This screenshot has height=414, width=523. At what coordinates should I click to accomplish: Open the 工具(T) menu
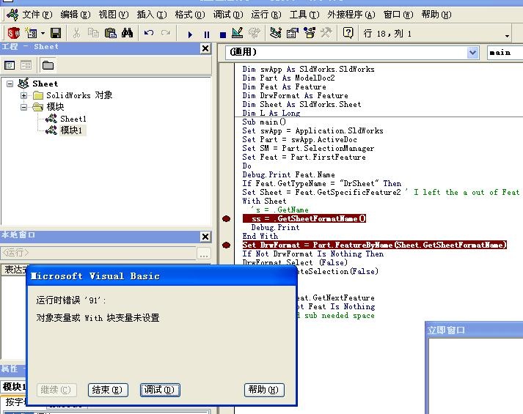point(304,15)
